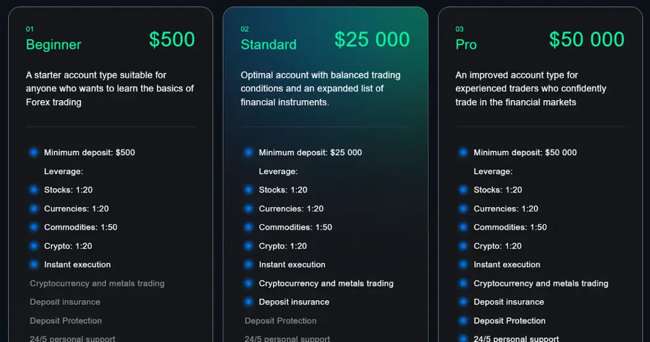The width and height of the screenshot is (650, 342).
Task: Click the bullet icon next to Beginner Instant execution
Action: click(34, 264)
